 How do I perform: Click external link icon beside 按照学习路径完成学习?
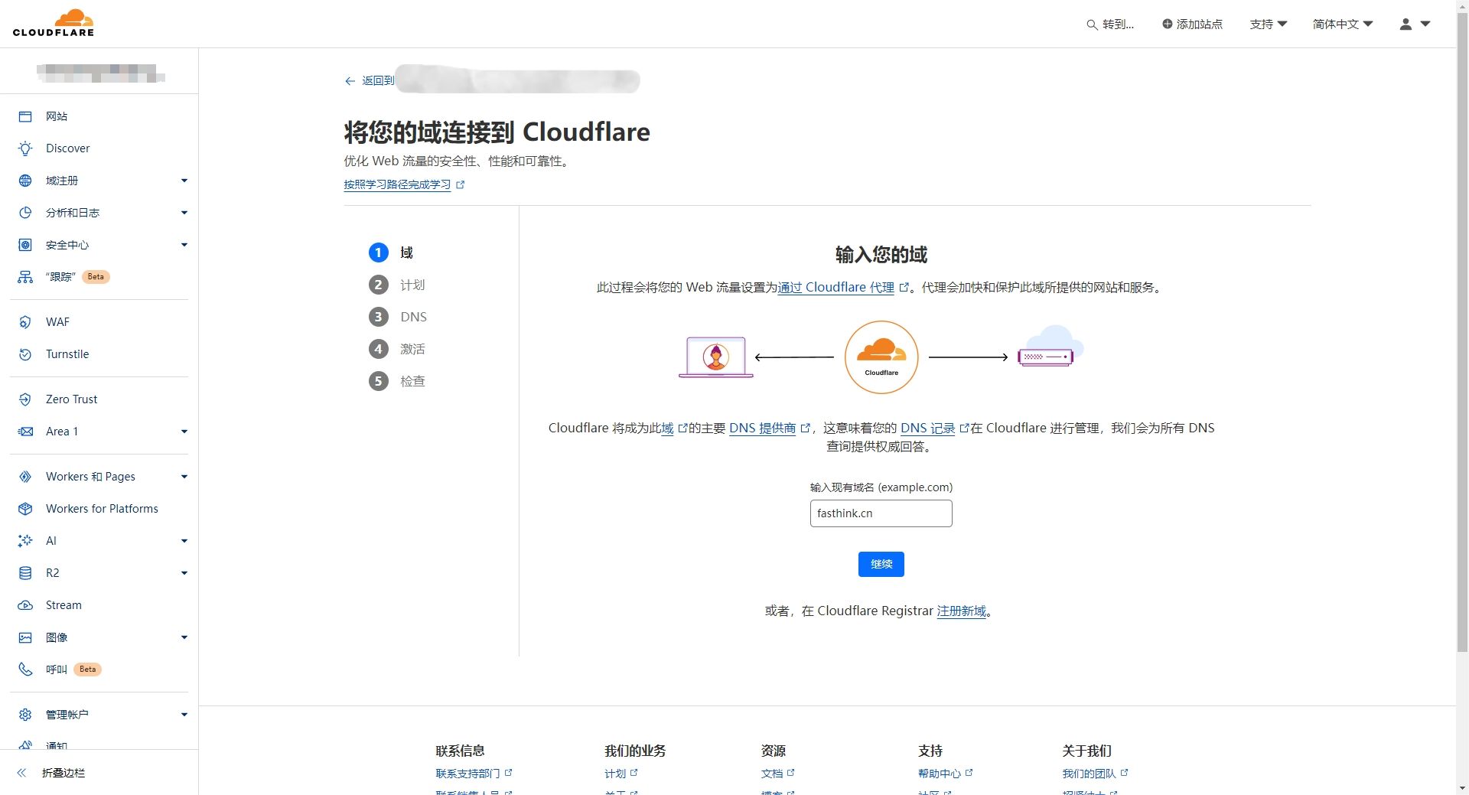point(460,184)
